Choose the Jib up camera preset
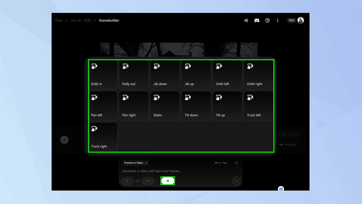The height and width of the screenshot is (204, 362). pyautogui.click(x=196, y=75)
